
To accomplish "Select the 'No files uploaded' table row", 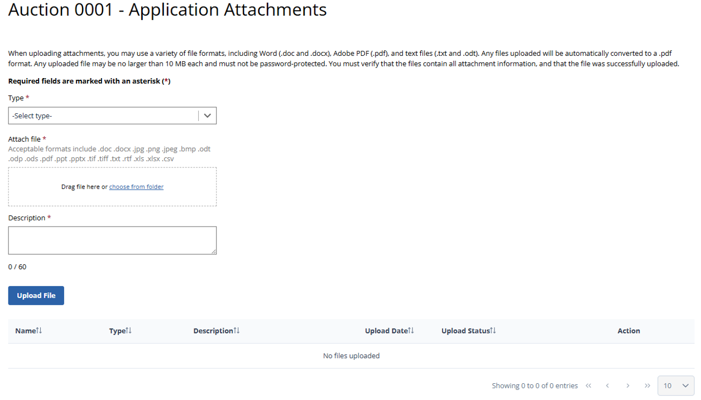I will click(x=351, y=356).
